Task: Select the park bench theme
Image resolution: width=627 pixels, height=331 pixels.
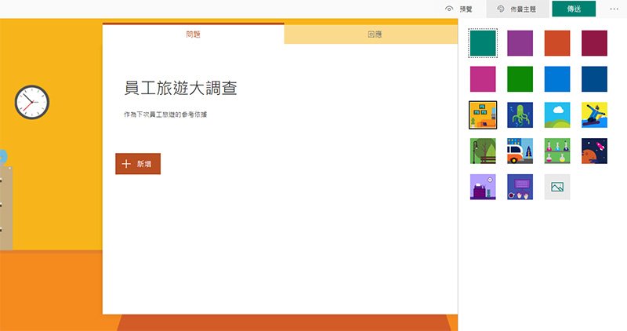Action: (x=483, y=151)
